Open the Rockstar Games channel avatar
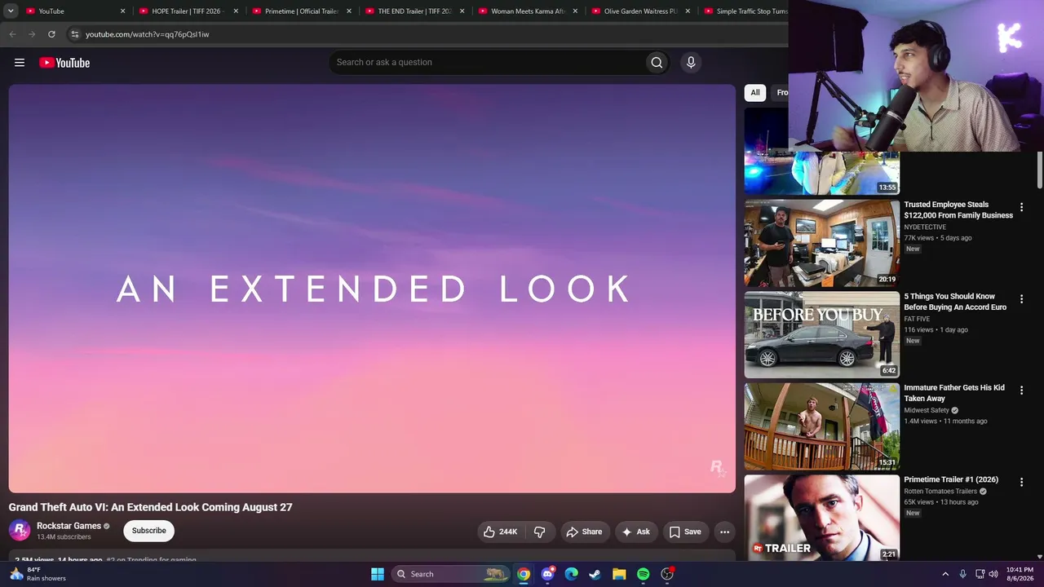The height and width of the screenshot is (587, 1044). [20, 531]
